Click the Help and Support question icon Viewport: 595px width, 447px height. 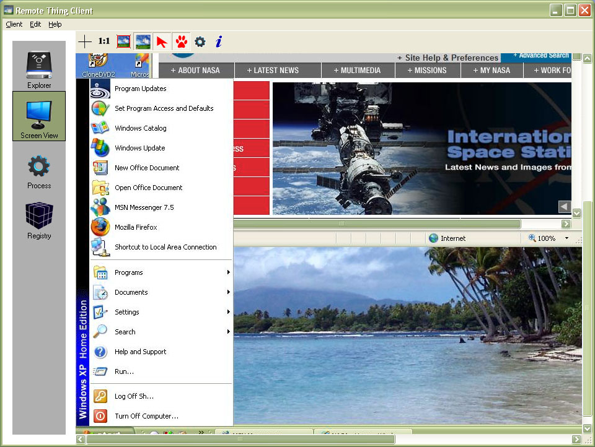pyautogui.click(x=100, y=352)
